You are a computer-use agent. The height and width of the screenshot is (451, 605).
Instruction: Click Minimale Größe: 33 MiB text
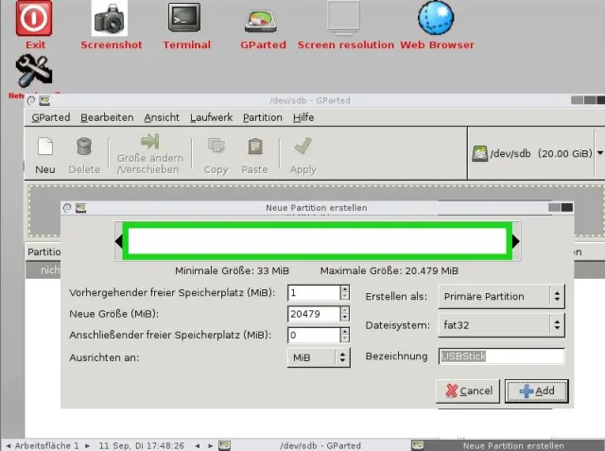tap(232, 270)
